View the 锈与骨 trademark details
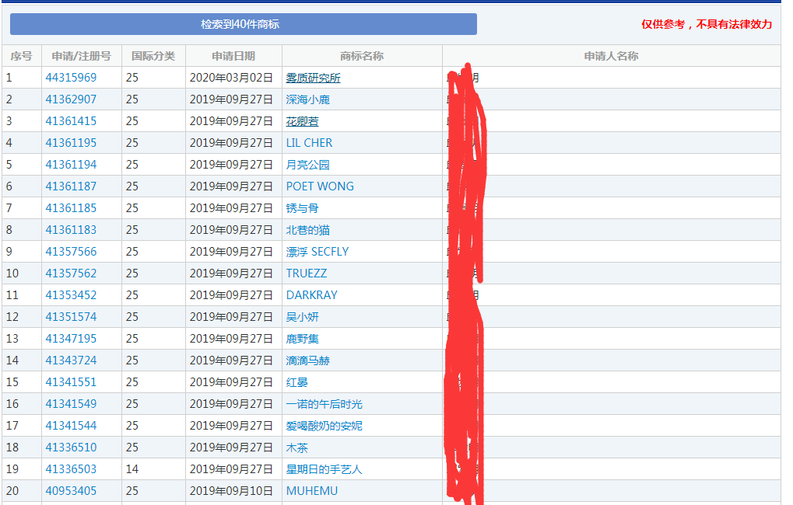Viewport: 793px width, 505px height. pos(302,208)
